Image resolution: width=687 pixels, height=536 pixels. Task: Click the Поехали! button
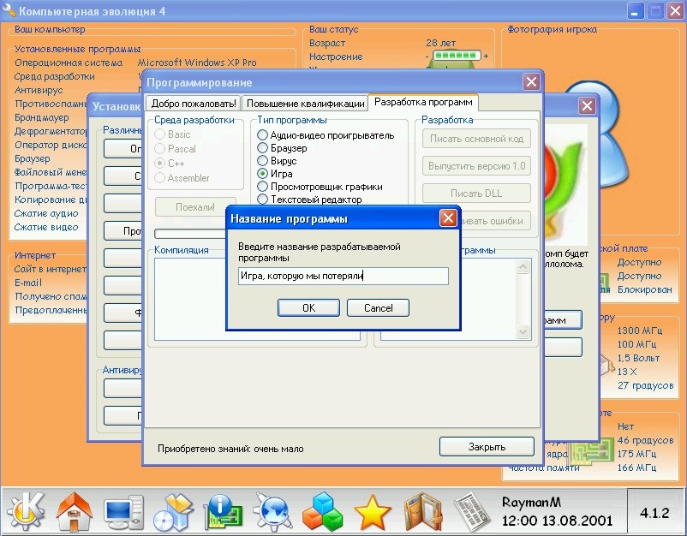click(195, 207)
